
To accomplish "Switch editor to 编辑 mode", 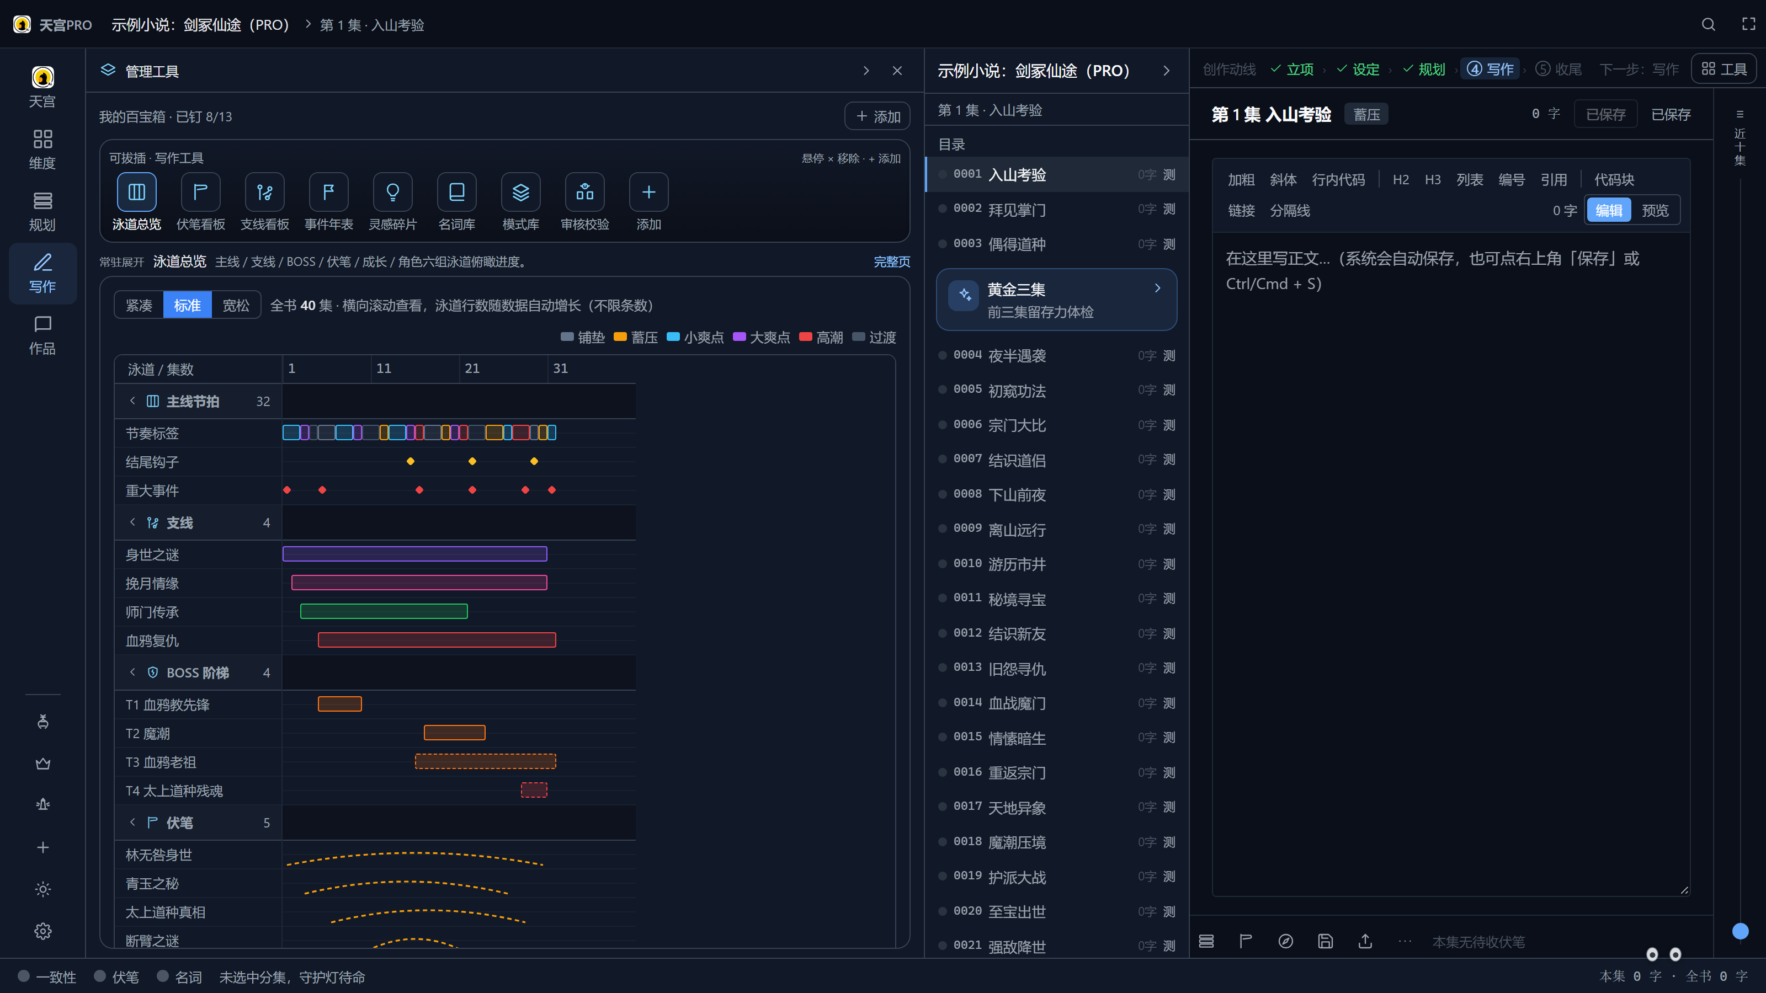I will point(1609,210).
